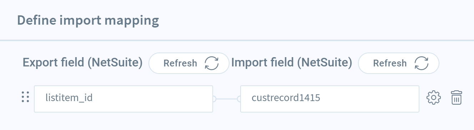Focus the custrecord1415 import field box

point(330,99)
